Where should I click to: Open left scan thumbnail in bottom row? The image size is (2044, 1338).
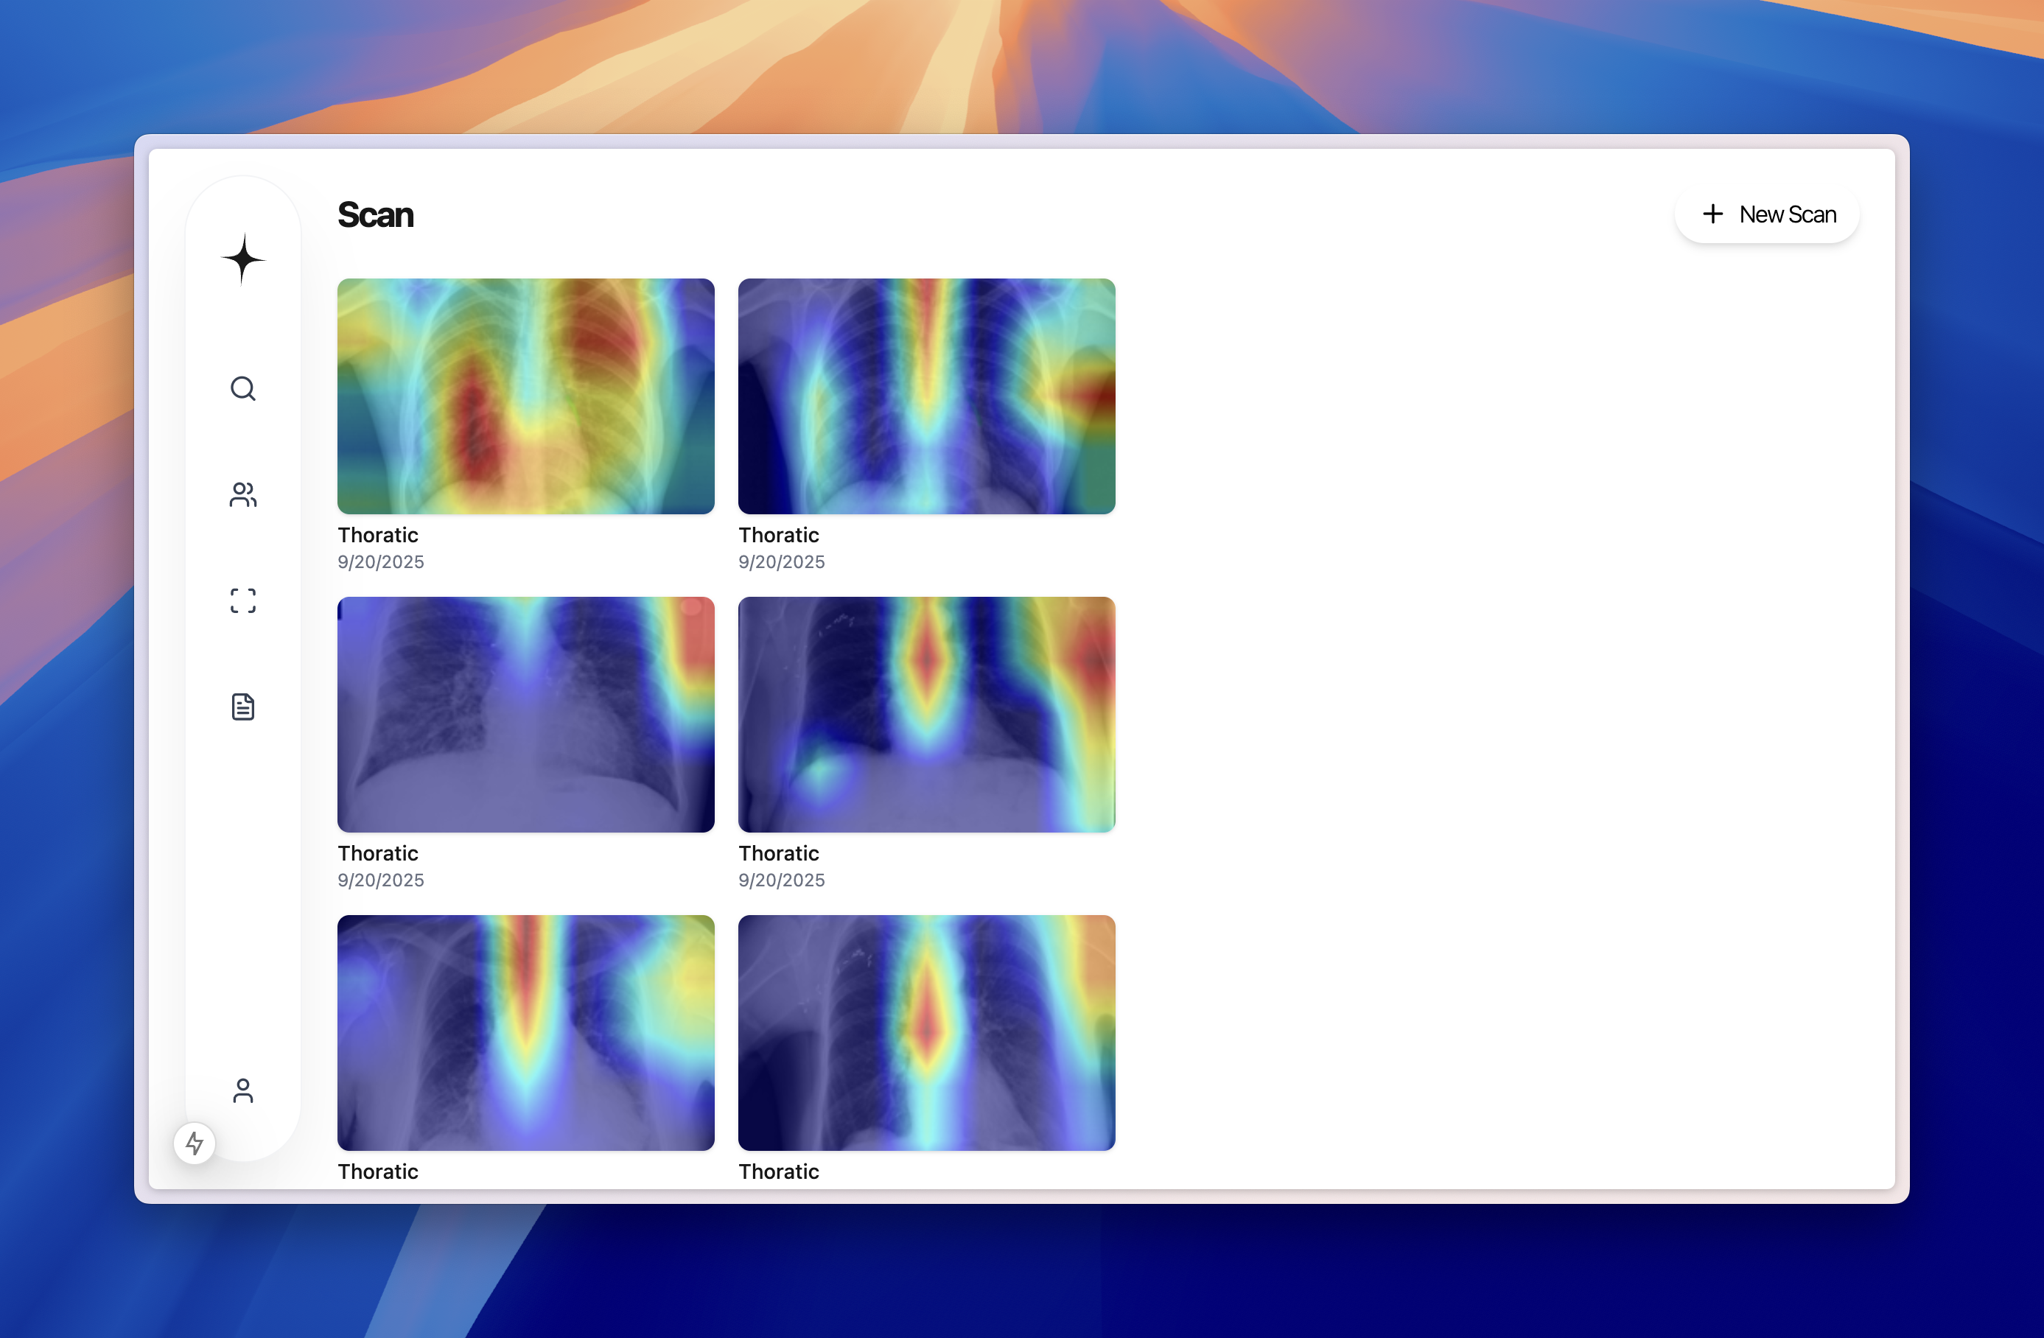click(525, 1032)
